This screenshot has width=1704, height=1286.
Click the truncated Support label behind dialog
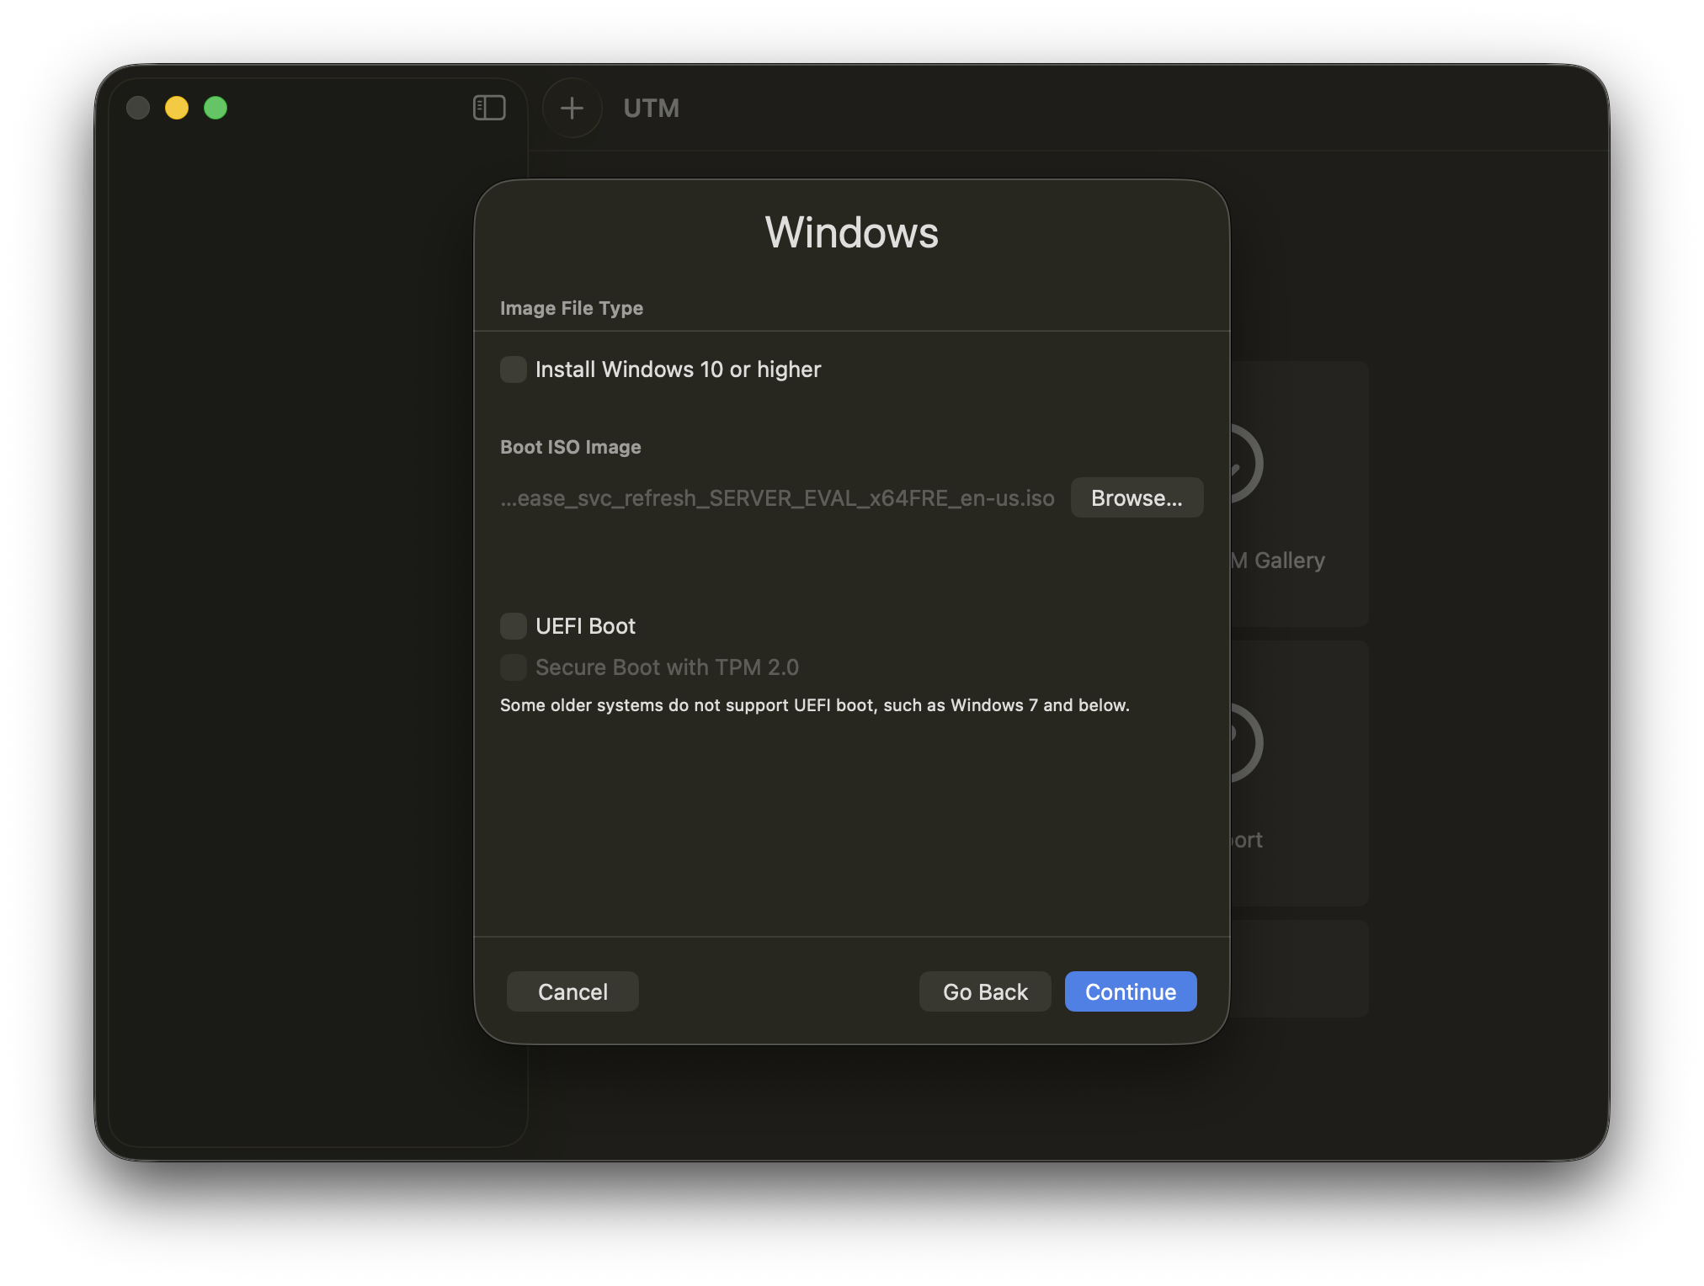pyautogui.click(x=1248, y=840)
